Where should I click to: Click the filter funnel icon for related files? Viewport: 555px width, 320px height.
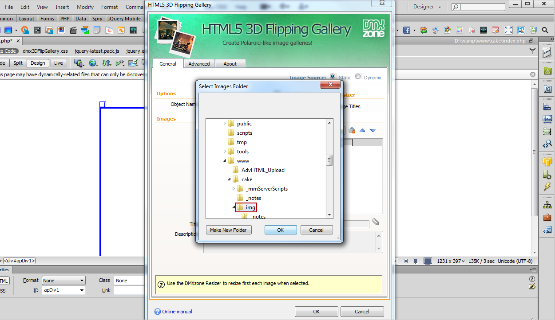[533, 51]
